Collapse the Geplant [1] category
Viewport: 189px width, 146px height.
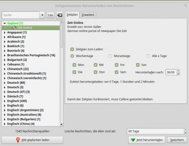pos(5,23)
